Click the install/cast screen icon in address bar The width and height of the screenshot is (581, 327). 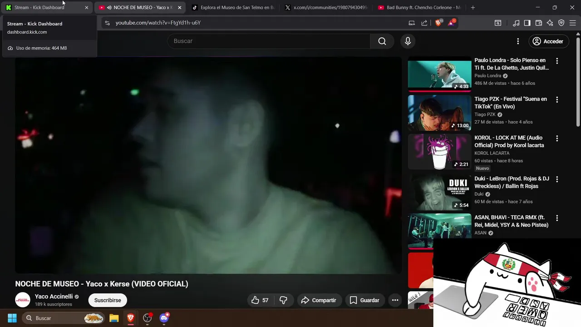coord(412,23)
